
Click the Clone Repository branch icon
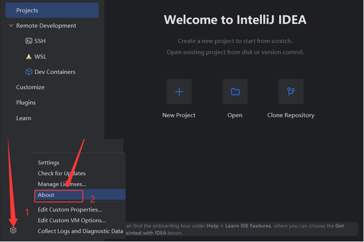[291, 91]
